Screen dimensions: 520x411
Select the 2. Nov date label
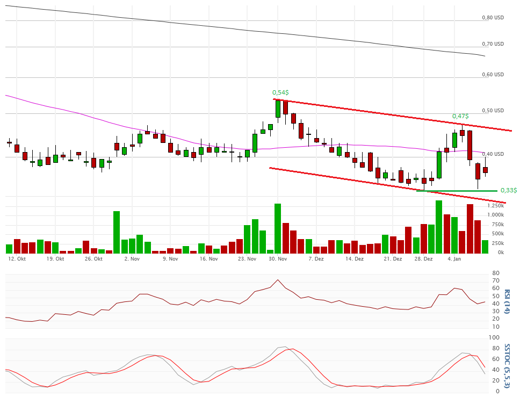[132, 259]
